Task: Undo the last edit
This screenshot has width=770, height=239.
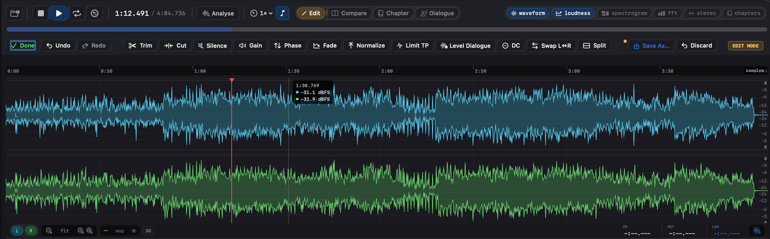Action: click(x=58, y=45)
